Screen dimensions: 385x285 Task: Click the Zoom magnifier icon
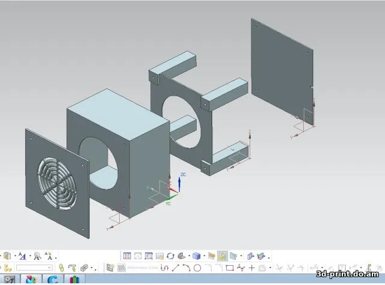149,256
